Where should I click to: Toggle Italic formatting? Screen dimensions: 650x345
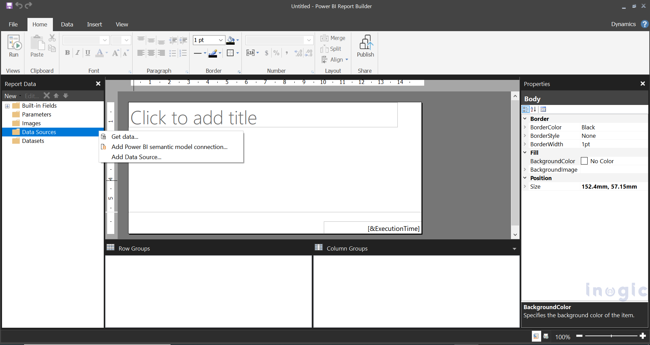tap(78, 52)
